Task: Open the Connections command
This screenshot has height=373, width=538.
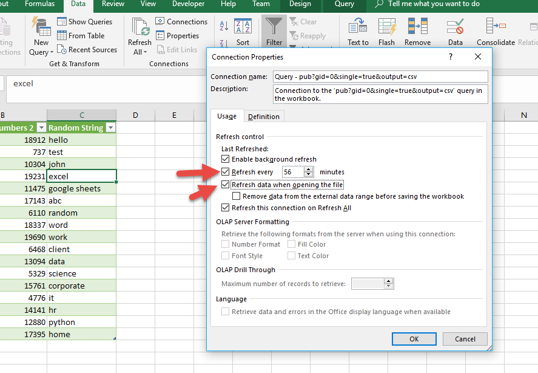Action: 181,21
